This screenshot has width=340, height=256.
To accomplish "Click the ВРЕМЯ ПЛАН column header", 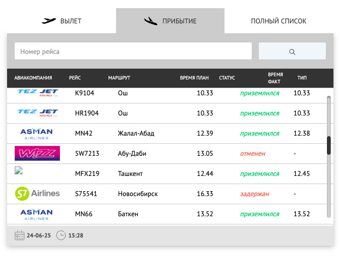I will pyautogui.click(x=195, y=78).
